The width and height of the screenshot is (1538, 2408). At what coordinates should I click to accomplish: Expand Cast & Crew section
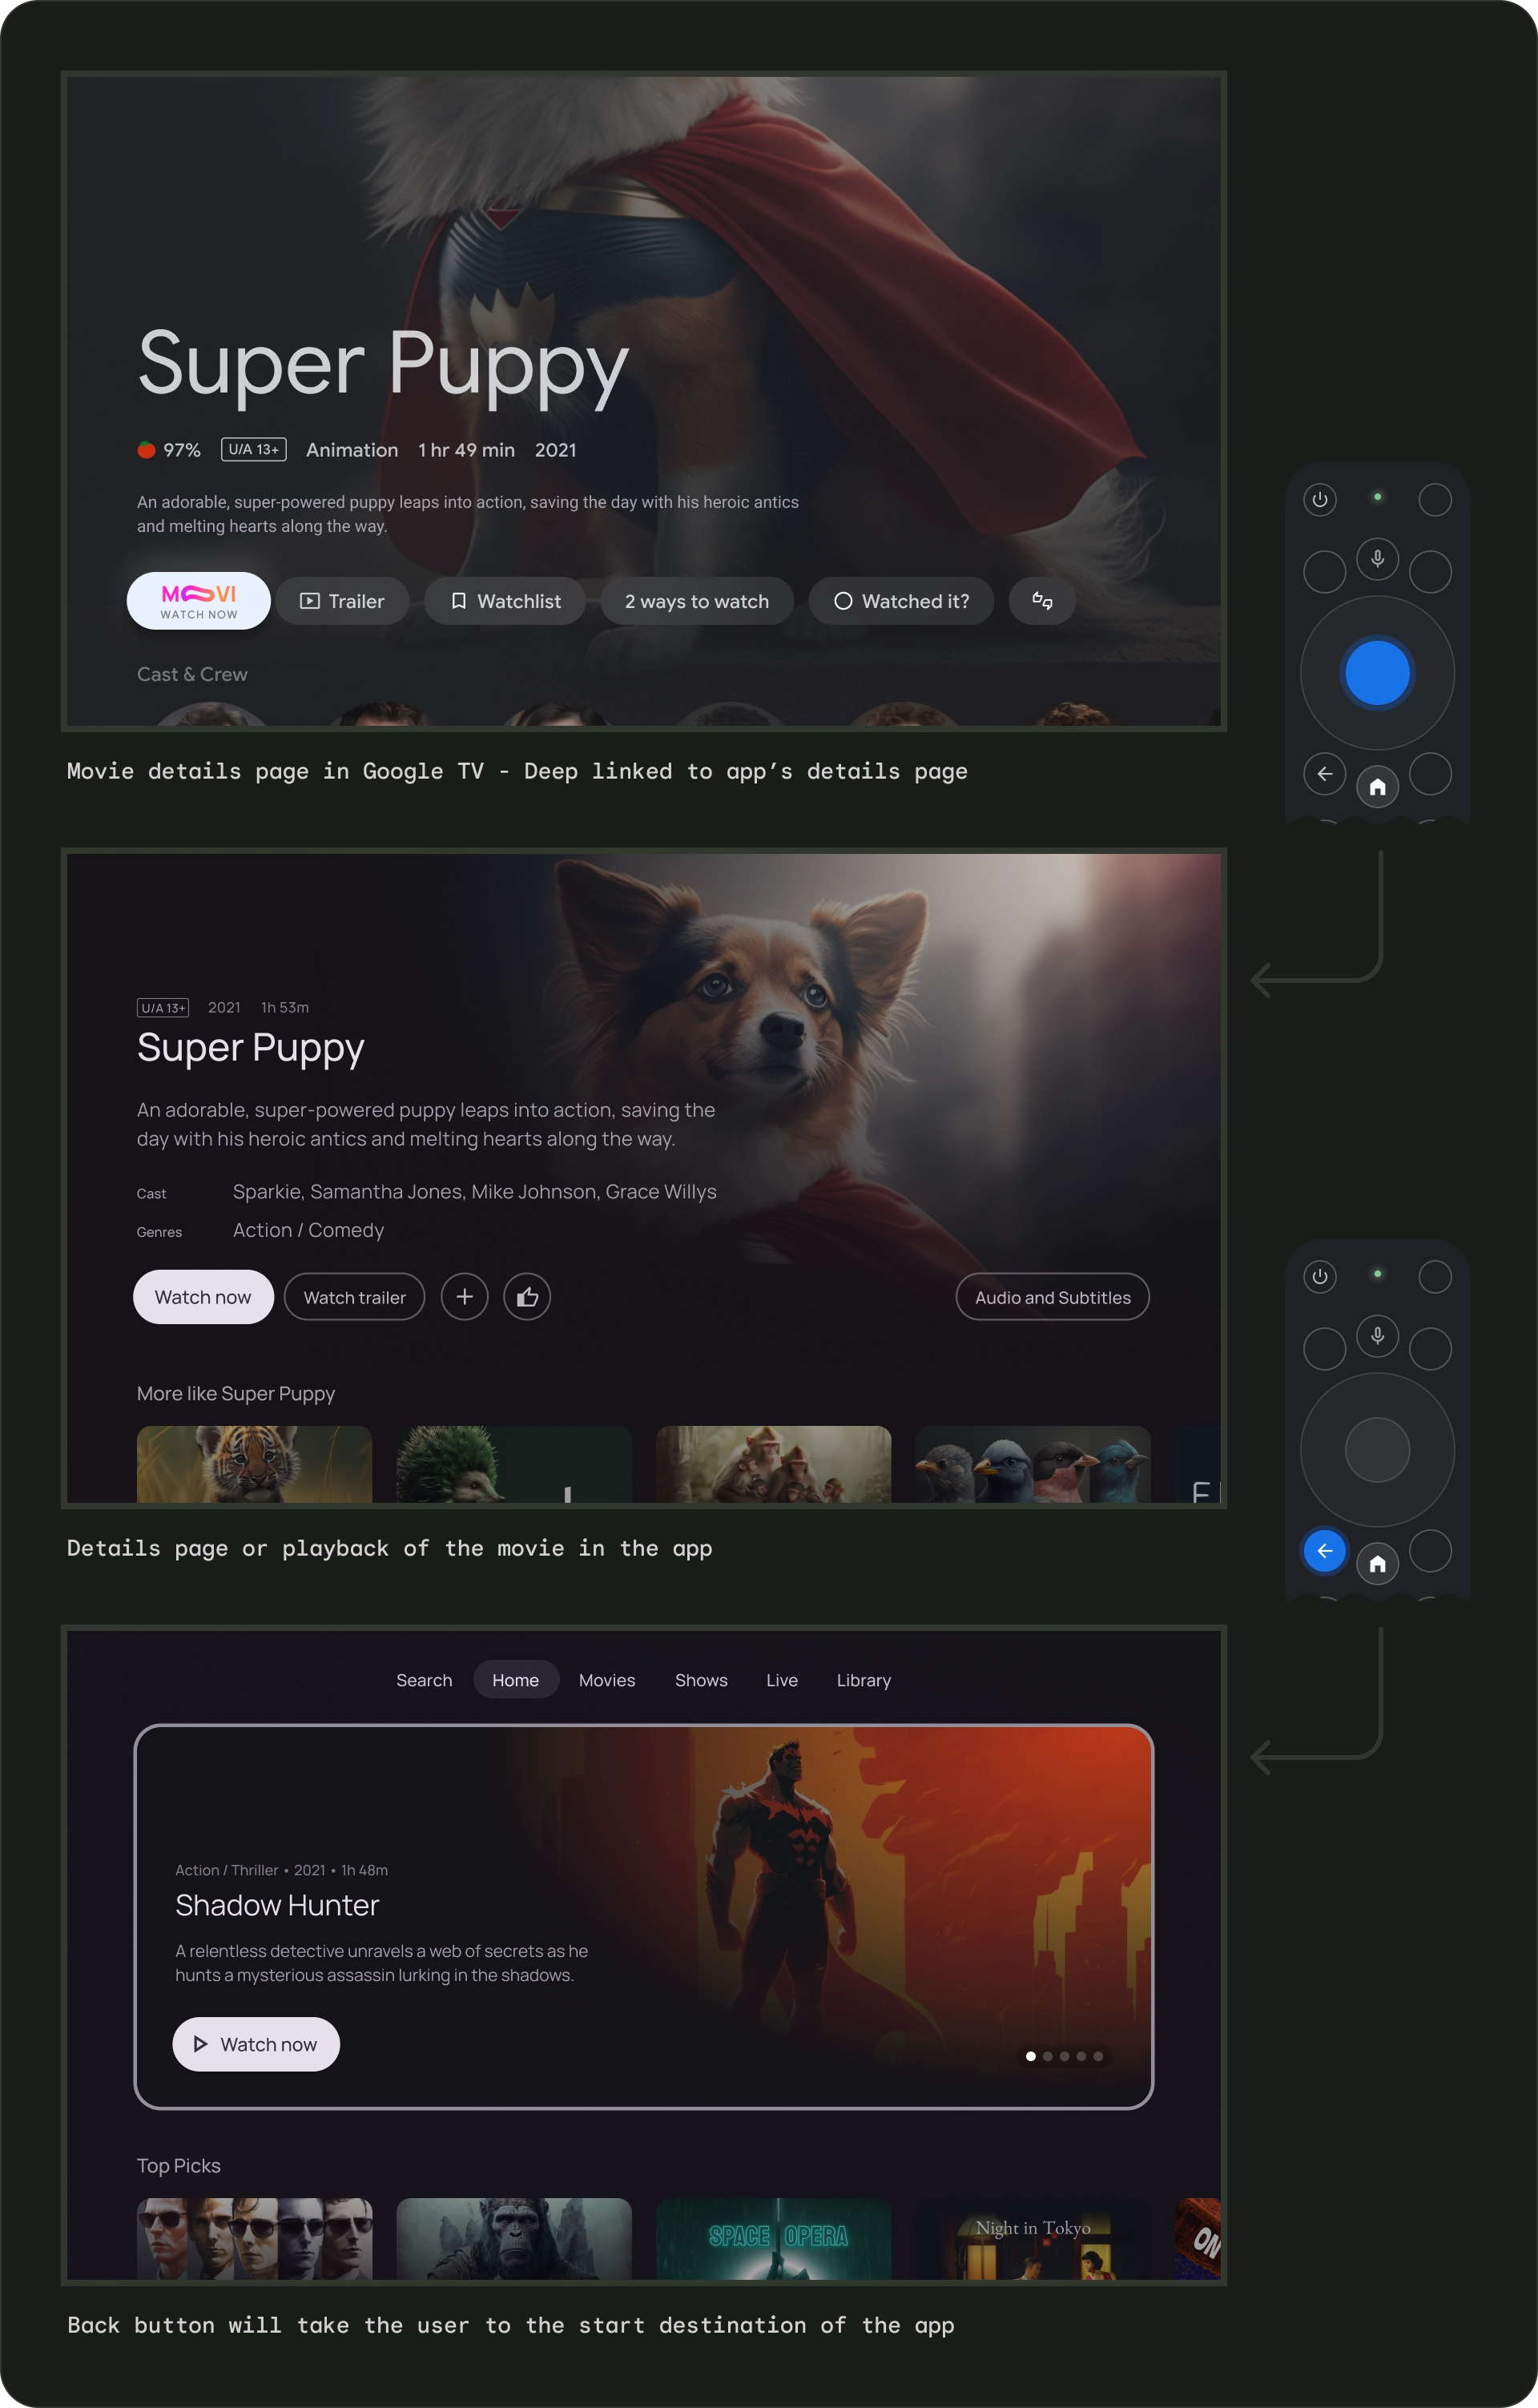click(x=190, y=674)
